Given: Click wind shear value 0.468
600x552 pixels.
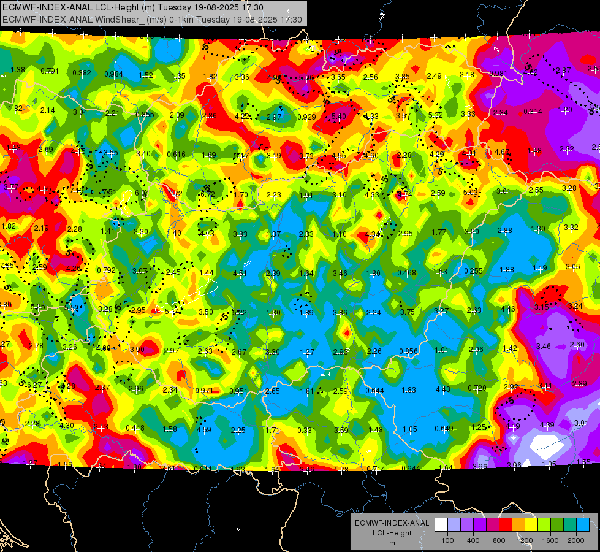Looking at the screenshot, I should pos(406,273).
